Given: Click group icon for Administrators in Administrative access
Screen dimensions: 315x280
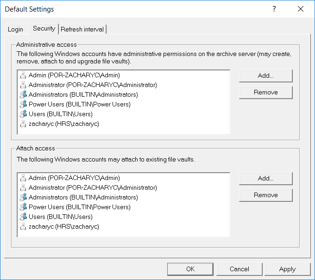Looking at the screenshot, I should (x=23, y=94).
